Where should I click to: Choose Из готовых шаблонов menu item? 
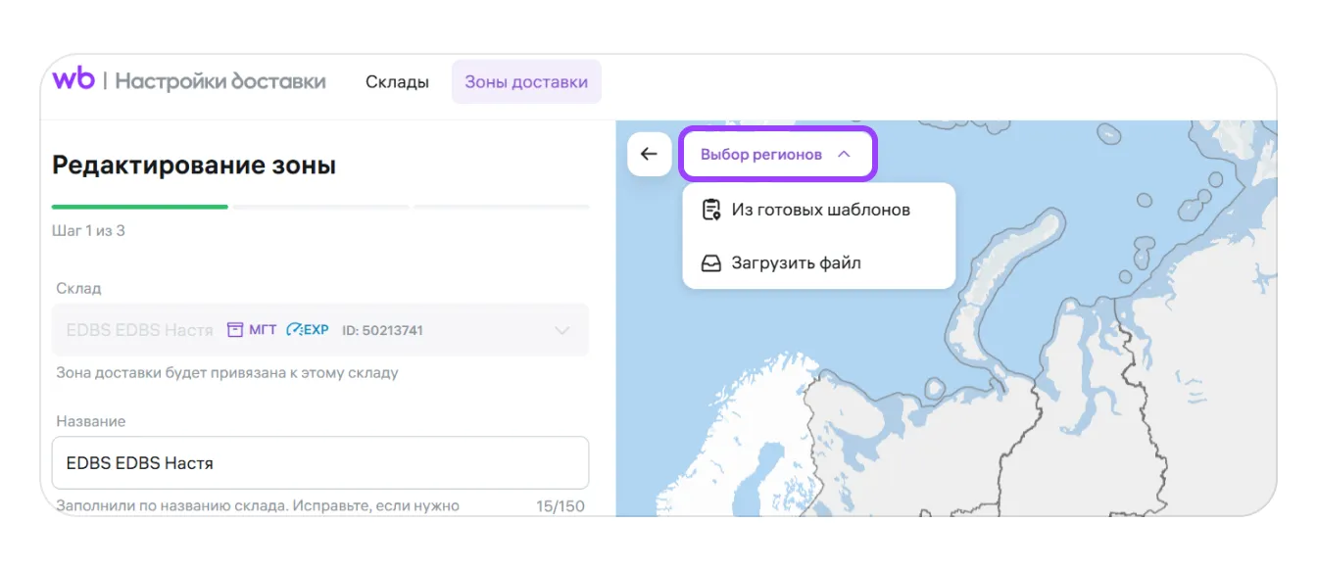coord(819,210)
